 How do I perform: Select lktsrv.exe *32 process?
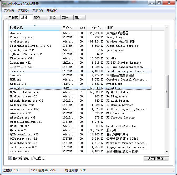80,67
